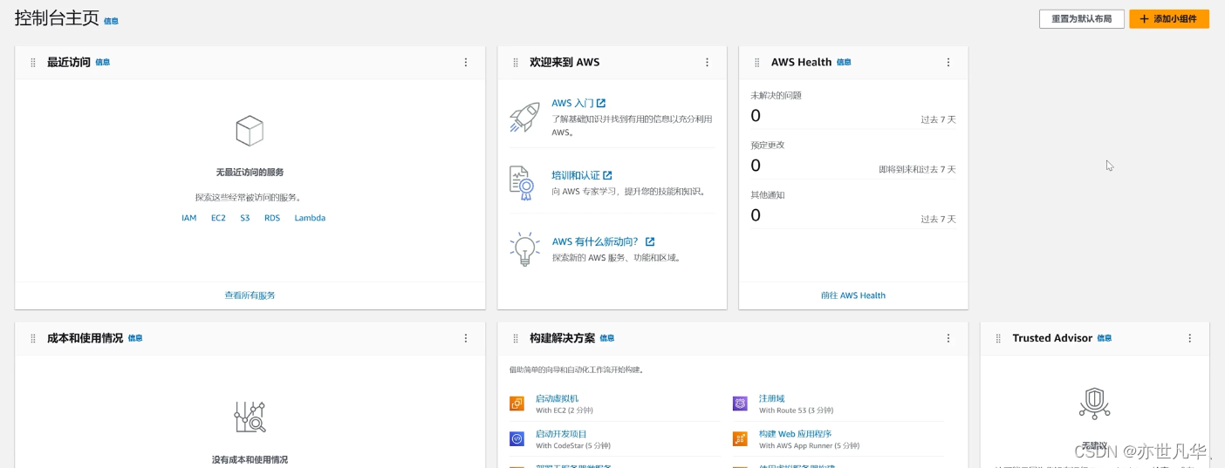Click the drag handle of Trusted Advisor widget
Viewport: 1225px width, 468px height.
(x=998, y=338)
